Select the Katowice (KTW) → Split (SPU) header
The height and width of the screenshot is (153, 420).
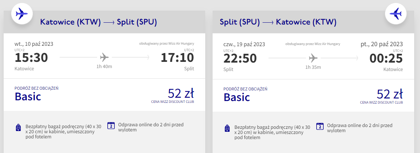pyautogui.click(x=98, y=22)
